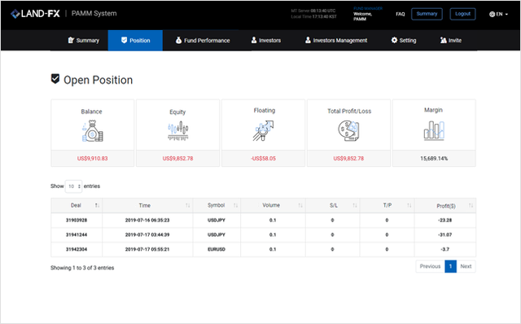Screen dimensions: 521x324
Task: Open the EN language dropdown
Action: 499,15
